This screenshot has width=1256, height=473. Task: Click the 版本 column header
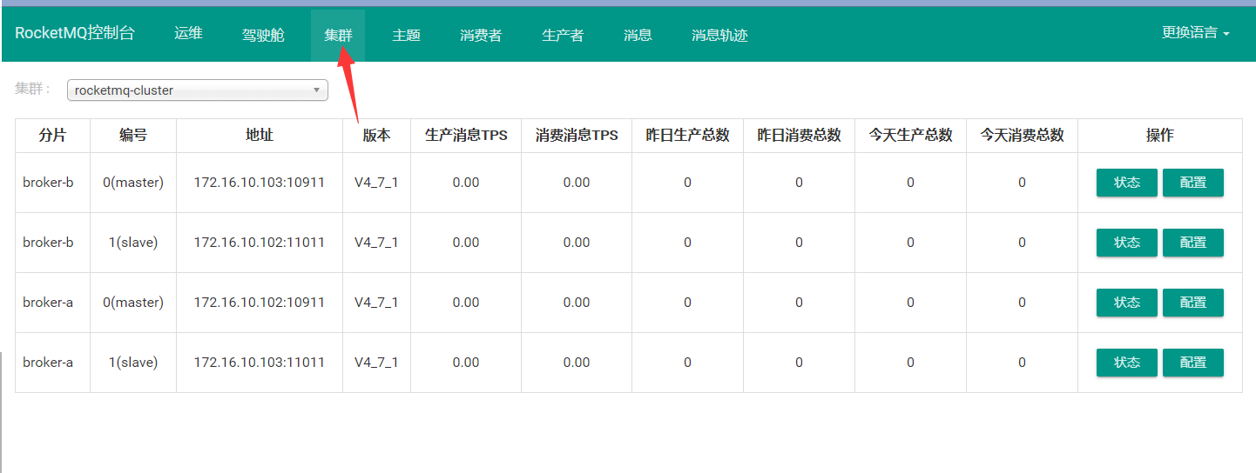coord(376,136)
